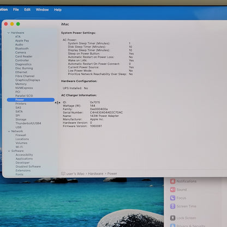The width and height of the screenshot is (227, 227).
Task: Select Extensions under Software
Action: point(23,170)
